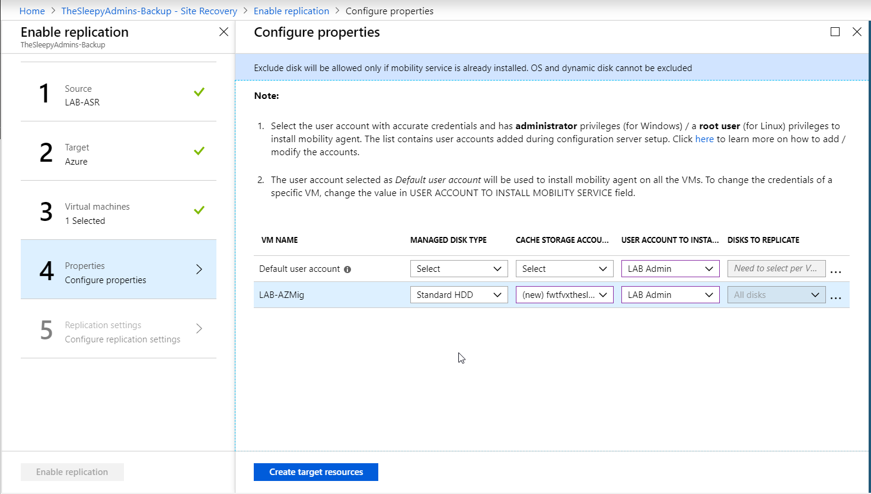The image size is (871, 494).
Task: Close the Enable replication blade
Action: (224, 32)
